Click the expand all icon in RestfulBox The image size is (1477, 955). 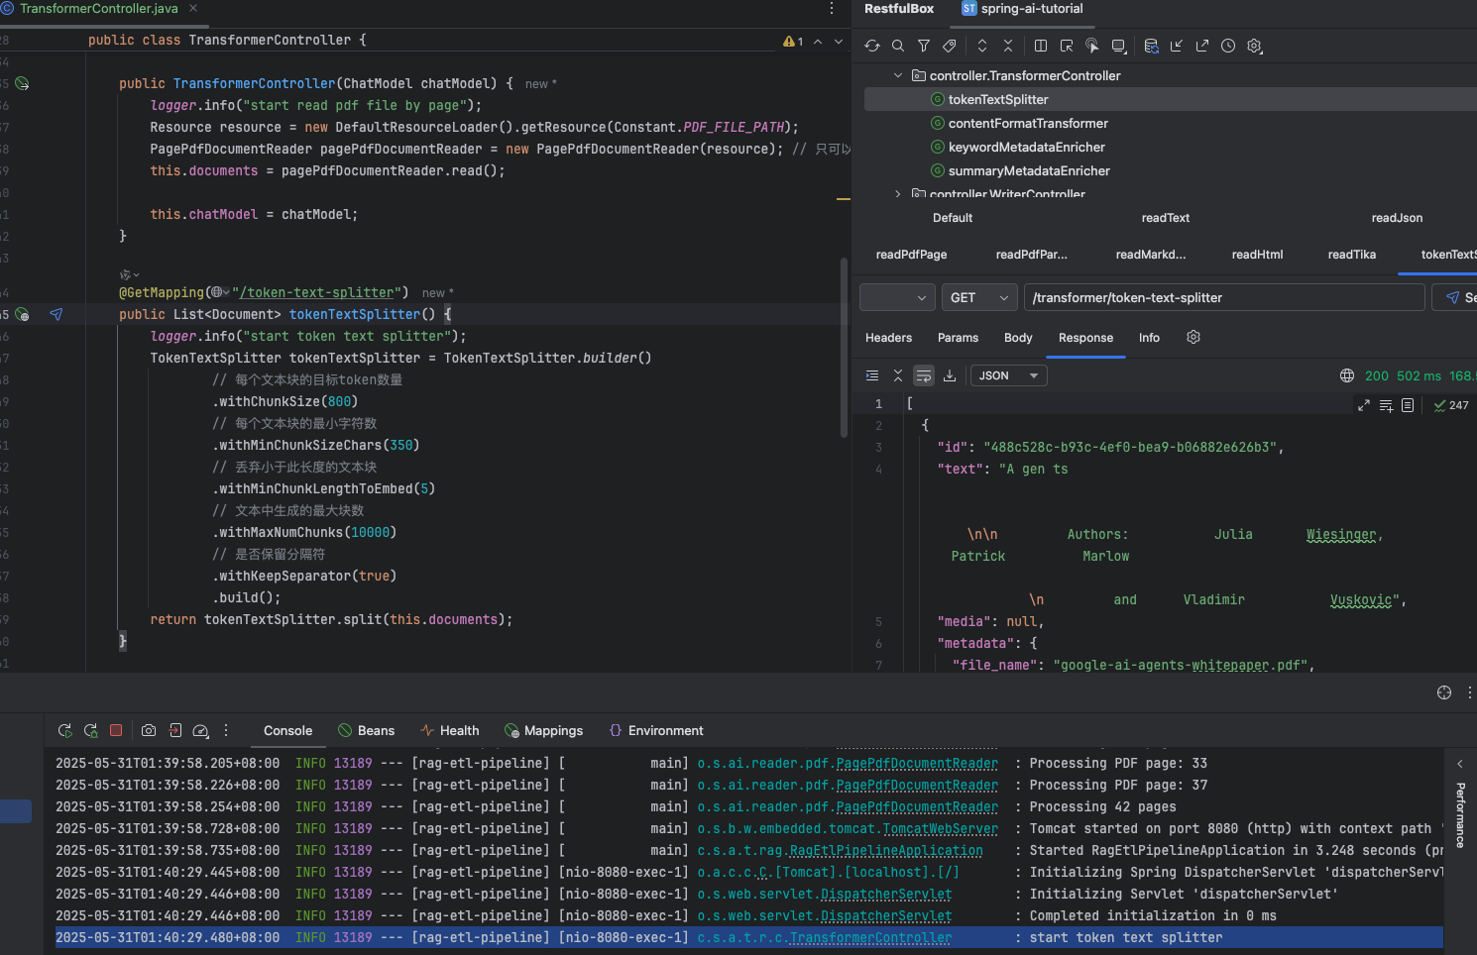982,46
